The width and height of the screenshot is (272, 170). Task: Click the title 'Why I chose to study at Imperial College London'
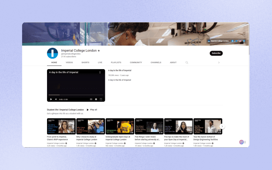point(87,138)
